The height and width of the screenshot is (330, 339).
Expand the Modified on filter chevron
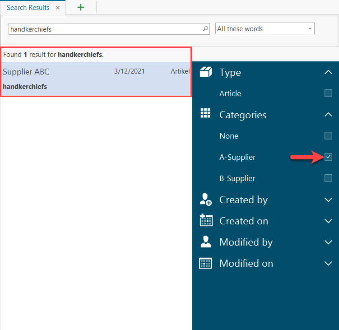click(x=328, y=263)
